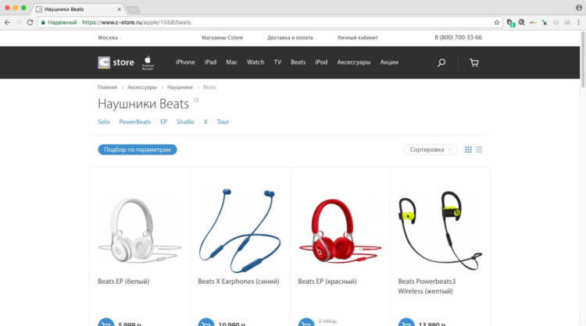586x326 pixels.
Task: Switch to list view layout icon
Action: 479,150
